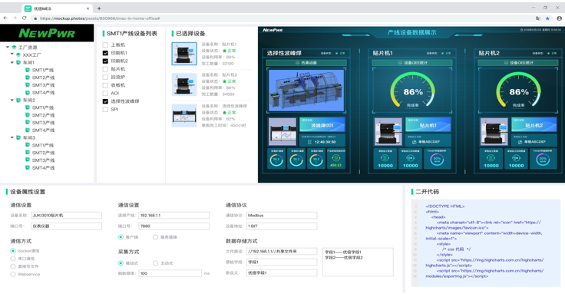Select the 主动式 collection radio button

(x=155, y=263)
